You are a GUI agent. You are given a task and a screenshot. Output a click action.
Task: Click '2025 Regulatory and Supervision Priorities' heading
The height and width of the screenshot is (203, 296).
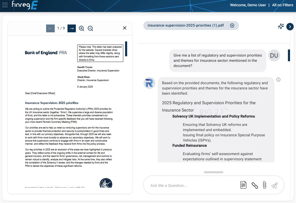coord(209,107)
